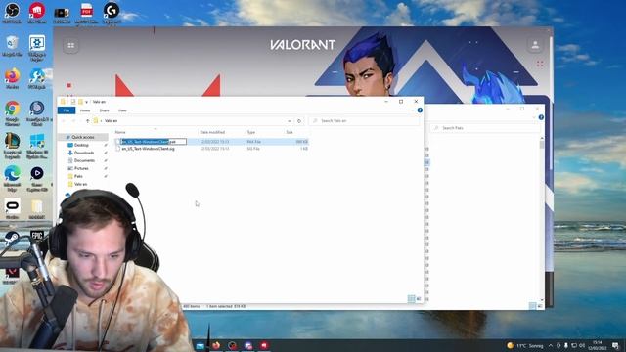Open the Home ribbon tab
This screenshot has width=626, height=352.
(x=85, y=110)
